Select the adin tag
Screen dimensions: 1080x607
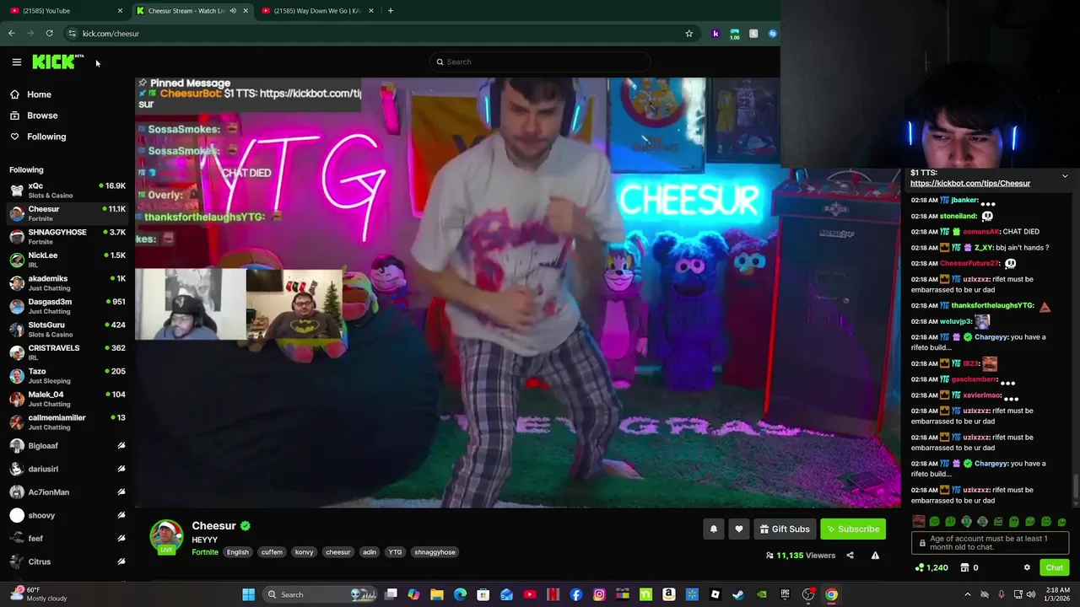point(370,552)
